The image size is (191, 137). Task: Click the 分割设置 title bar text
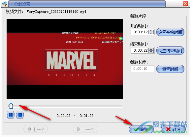22,4
